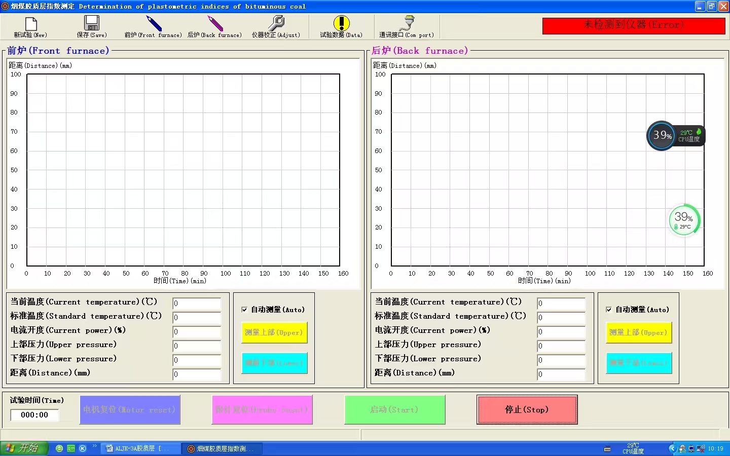Switch to ALJK-3A taskbar window
The image size is (730, 456).
[141, 448]
